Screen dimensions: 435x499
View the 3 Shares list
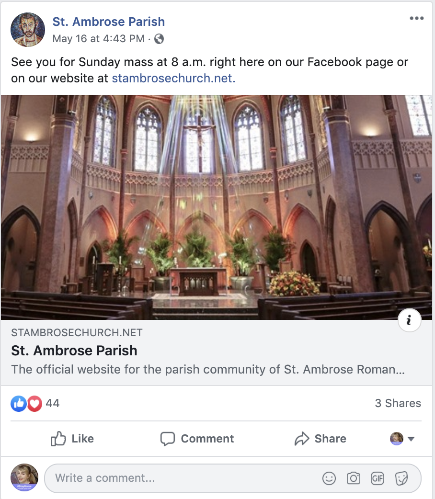(398, 403)
